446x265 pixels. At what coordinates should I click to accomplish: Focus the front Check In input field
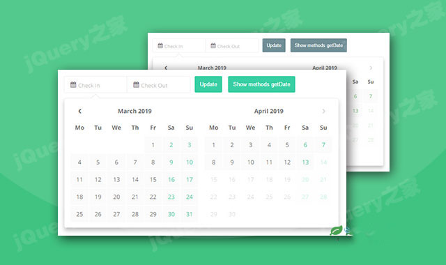tap(95, 84)
